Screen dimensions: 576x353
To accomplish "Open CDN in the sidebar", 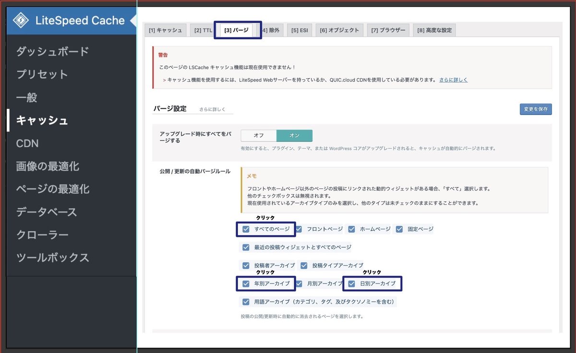I will 27,143.
